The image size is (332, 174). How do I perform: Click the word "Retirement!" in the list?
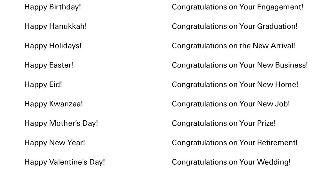(277, 142)
